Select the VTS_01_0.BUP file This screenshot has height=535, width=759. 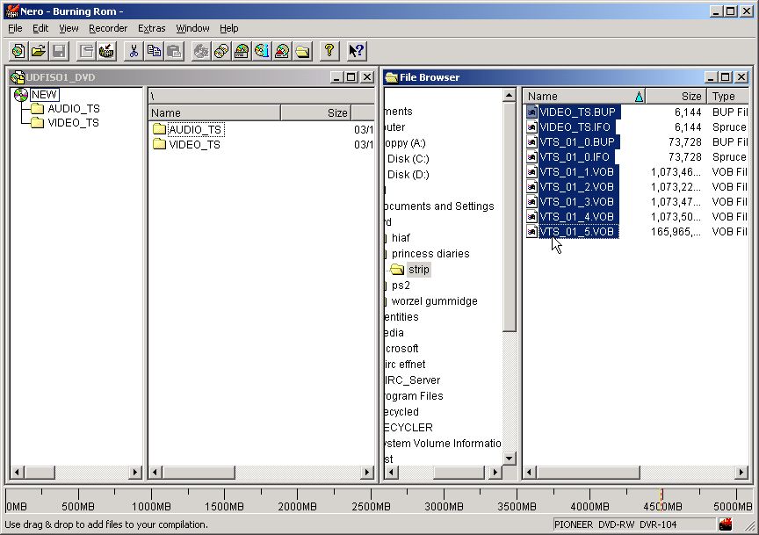577,141
